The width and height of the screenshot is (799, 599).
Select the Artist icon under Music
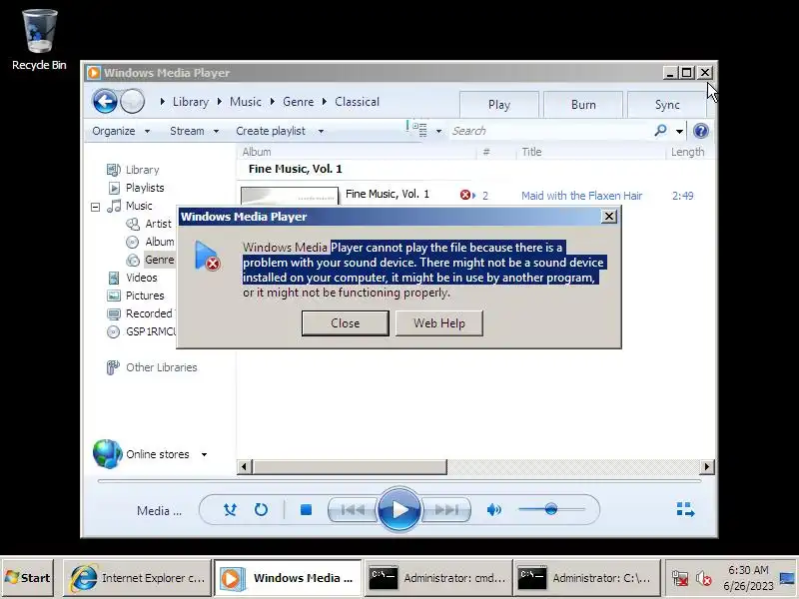133,224
